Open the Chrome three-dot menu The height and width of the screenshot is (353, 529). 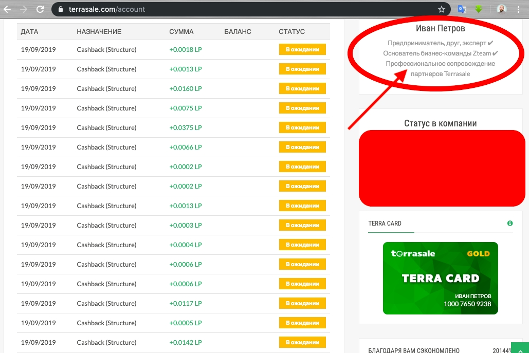pos(518,9)
